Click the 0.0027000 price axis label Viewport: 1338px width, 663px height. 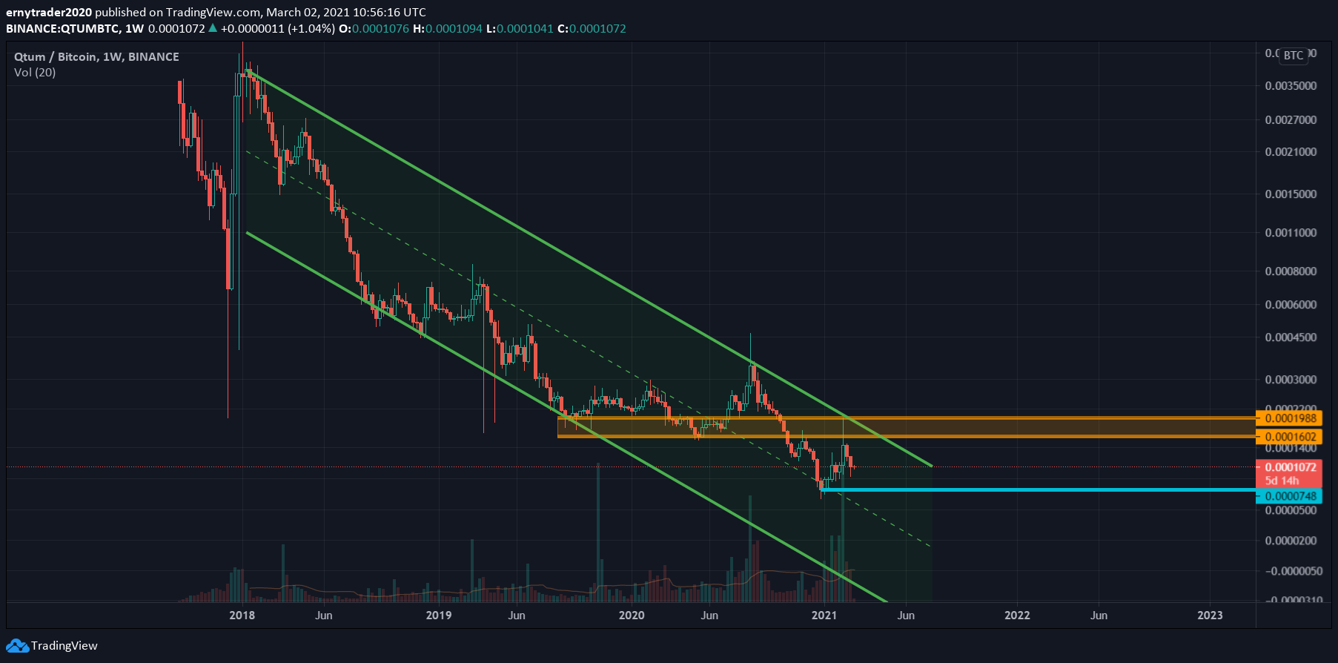click(1291, 120)
